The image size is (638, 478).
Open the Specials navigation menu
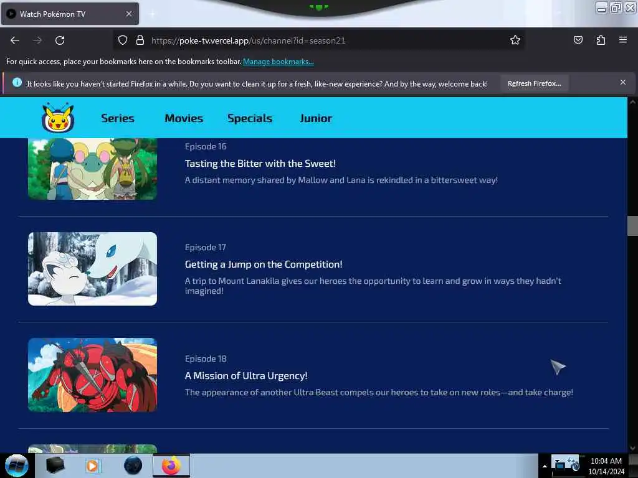[x=250, y=118]
